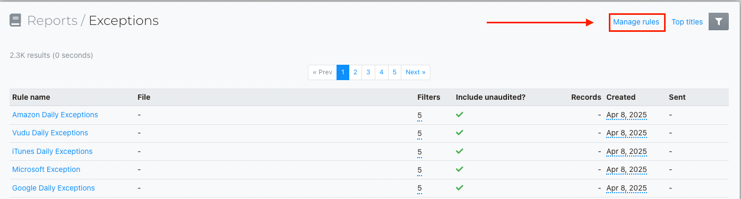Click the green checkmark for Microsoft Exception
Screen dimensions: 741x199
pos(460,169)
